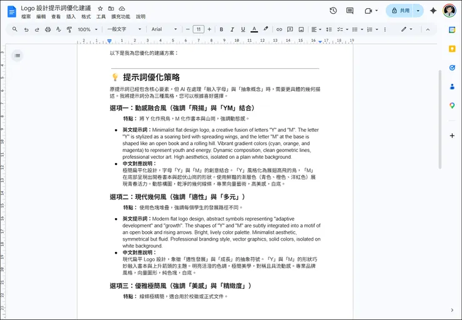Open the Google Docs home icon
Screen dimensions: 462x320
click(x=12, y=12)
